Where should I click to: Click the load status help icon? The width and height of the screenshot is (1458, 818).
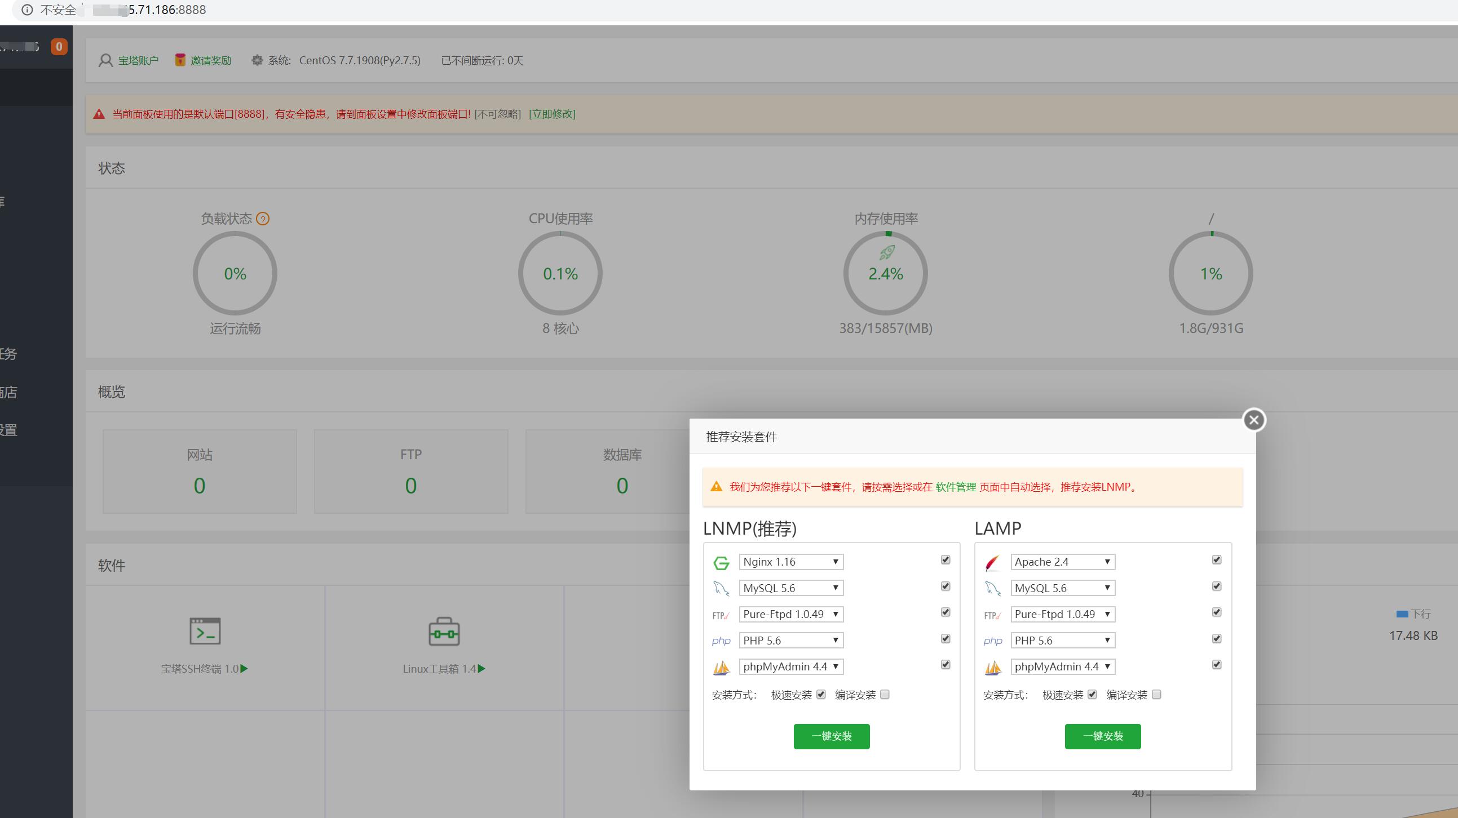(x=263, y=219)
